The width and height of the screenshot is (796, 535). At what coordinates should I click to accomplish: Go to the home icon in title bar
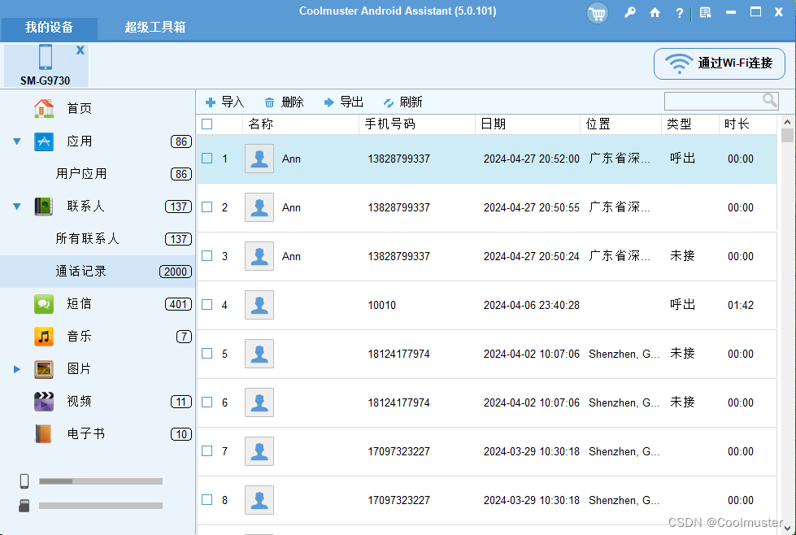pyautogui.click(x=655, y=13)
